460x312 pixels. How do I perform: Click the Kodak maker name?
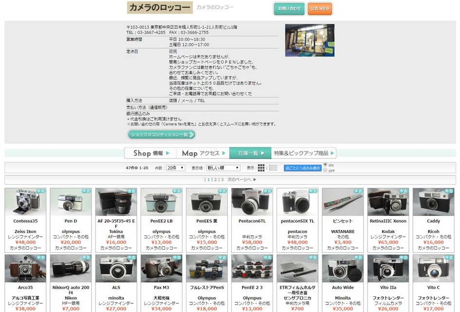tap(388, 232)
